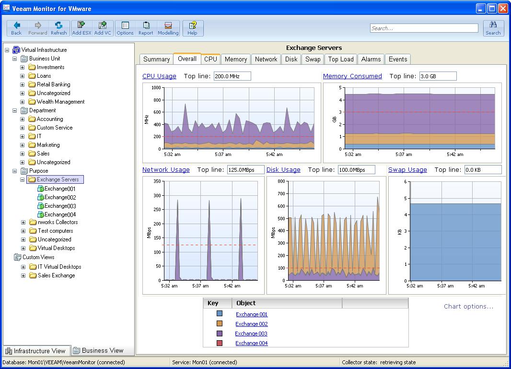511x369 pixels.
Task: Switch to Infrastructure View
Action: tap(36, 351)
